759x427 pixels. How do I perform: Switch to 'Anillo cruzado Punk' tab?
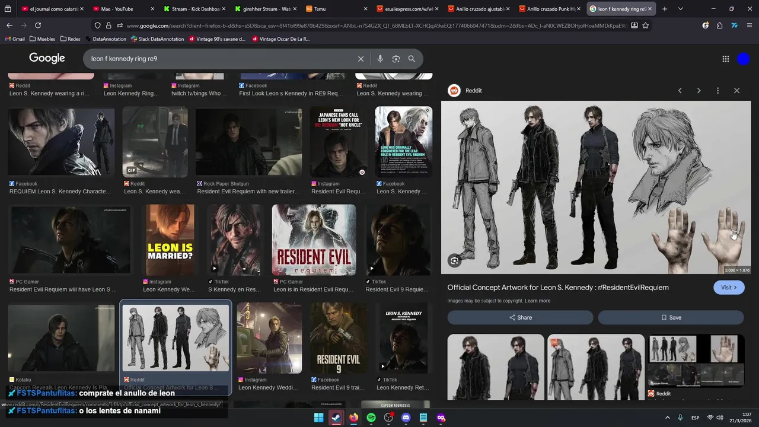(x=550, y=9)
